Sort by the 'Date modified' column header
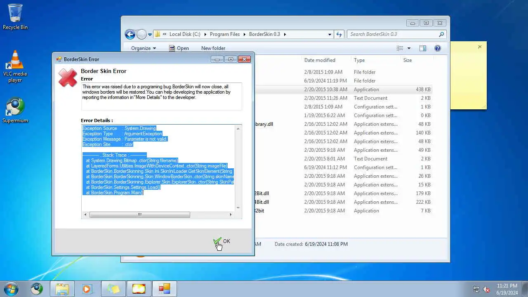The width and height of the screenshot is (528, 297). pyautogui.click(x=320, y=60)
